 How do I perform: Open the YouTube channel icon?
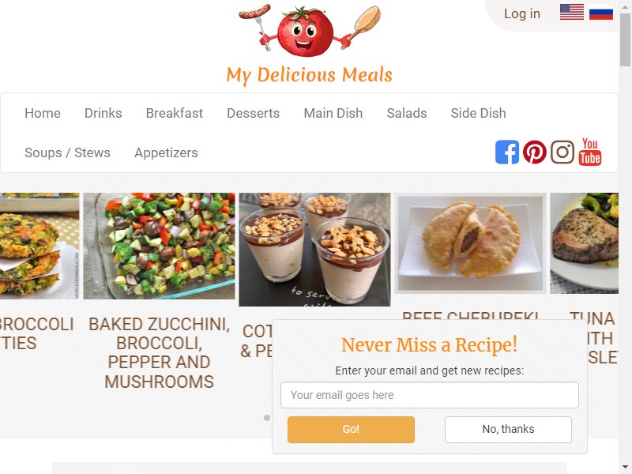click(x=590, y=152)
